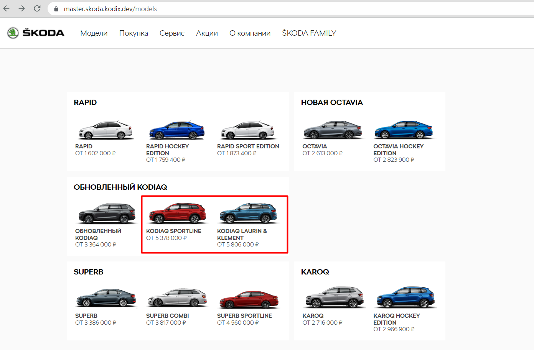Screen dimensions: 534x350
Task: Open the OCTAVIA model name link
Action: point(315,146)
